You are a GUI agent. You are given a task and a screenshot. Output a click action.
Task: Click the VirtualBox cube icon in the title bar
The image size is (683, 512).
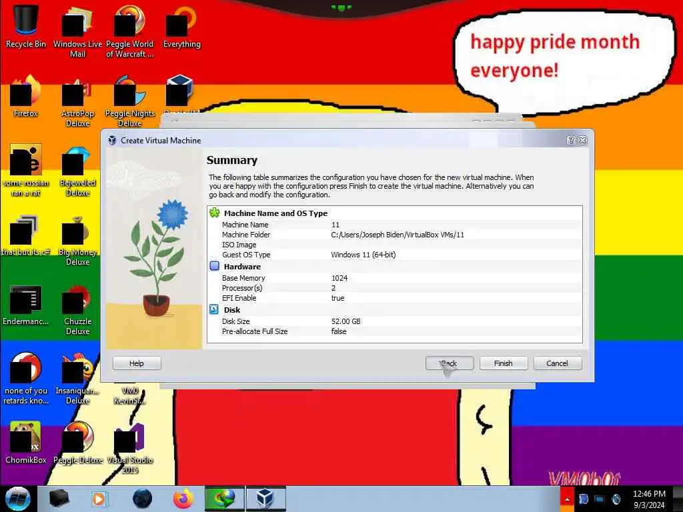[112, 140]
